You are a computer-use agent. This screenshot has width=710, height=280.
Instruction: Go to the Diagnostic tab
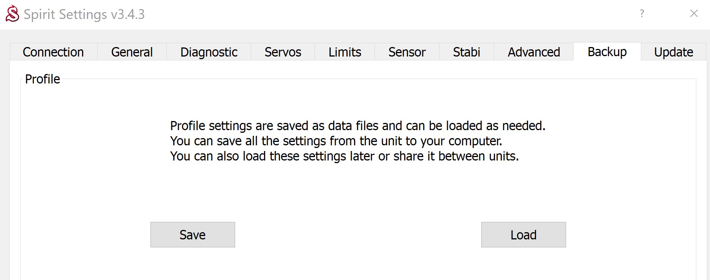tap(209, 52)
